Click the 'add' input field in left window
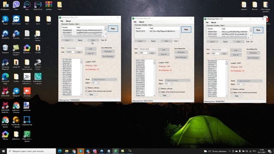The height and width of the screenshot is (154, 274). [70, 52]
